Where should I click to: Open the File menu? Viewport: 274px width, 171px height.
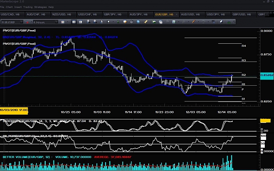2,7
